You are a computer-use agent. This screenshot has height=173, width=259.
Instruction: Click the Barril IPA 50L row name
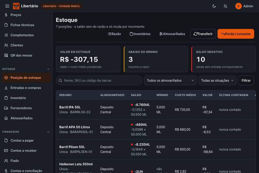(x=70, y=107)
